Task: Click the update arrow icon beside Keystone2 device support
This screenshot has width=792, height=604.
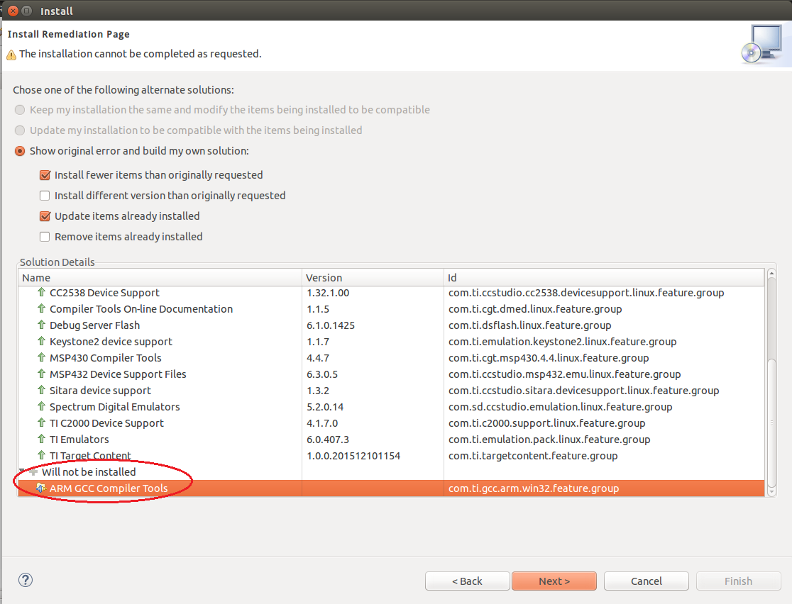Action: [x=41, y=341]
